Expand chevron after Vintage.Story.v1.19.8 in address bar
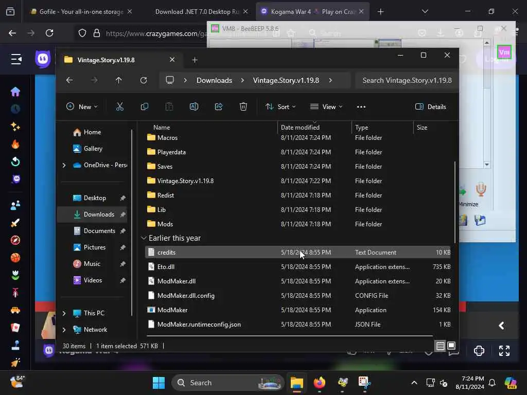The image size is (527, 395). point(330,80)
